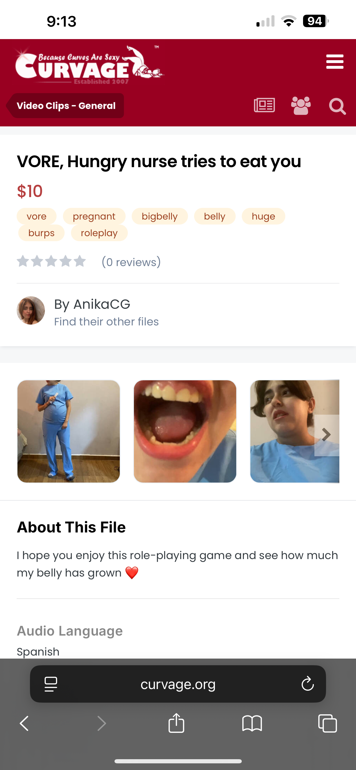Click the star rating bar
Image resolution: width=356 pixels, height=770 pixels.
(51, 262)
